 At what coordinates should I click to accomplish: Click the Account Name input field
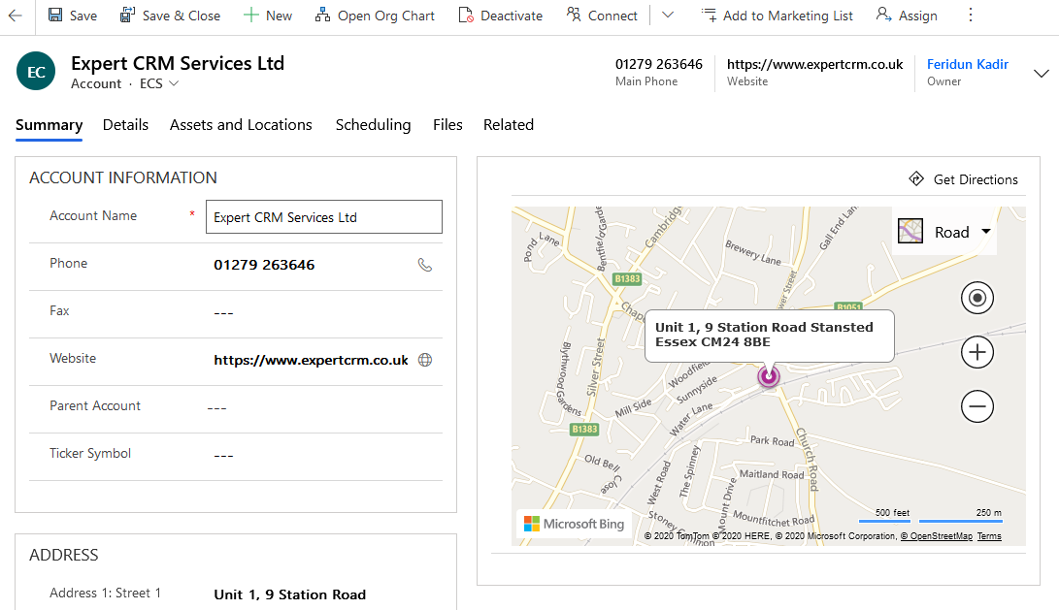(324, 217)
